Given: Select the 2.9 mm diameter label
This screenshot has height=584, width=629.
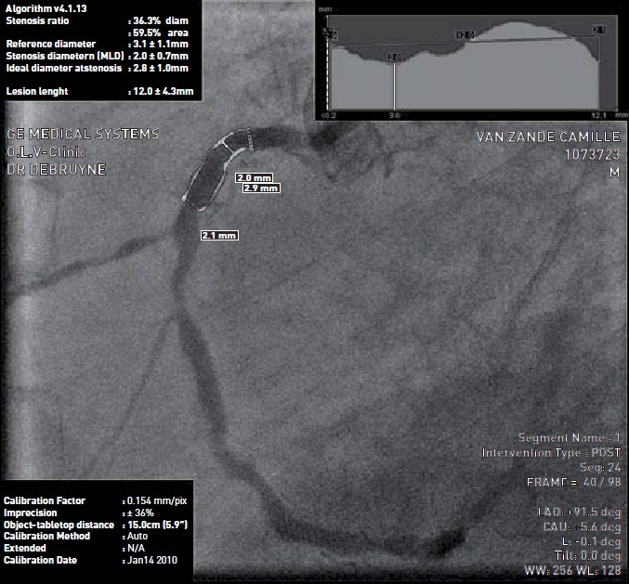Looking at the screenshot, I should pyautogui.click(x=260, y=188).
